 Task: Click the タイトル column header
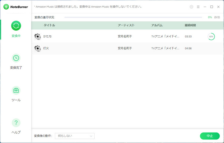coord(49,25)
